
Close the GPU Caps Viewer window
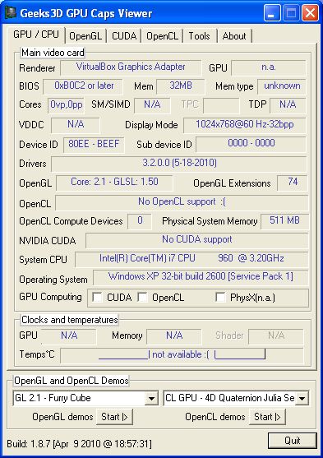[310, 13]
